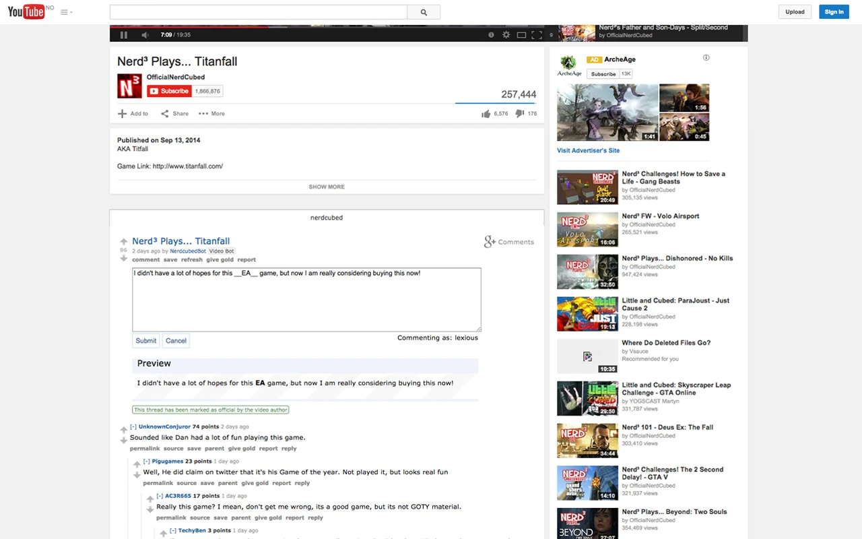862x539 pixels.
Task: Downvote Pigugames' comment
Action: point(137,475)
